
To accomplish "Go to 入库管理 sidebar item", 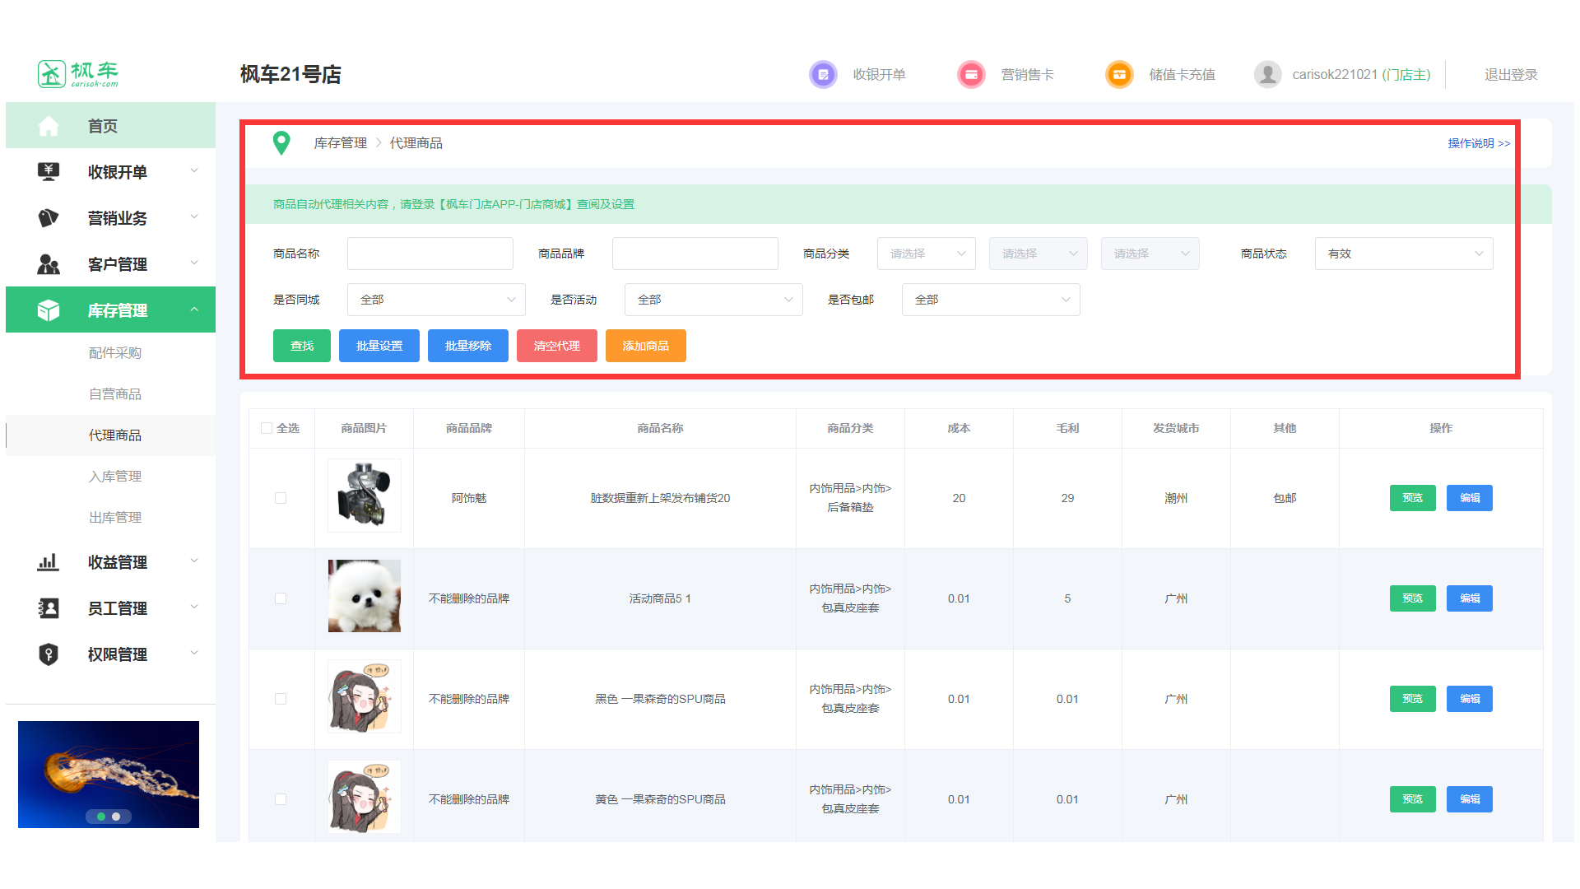I will 115,477.
